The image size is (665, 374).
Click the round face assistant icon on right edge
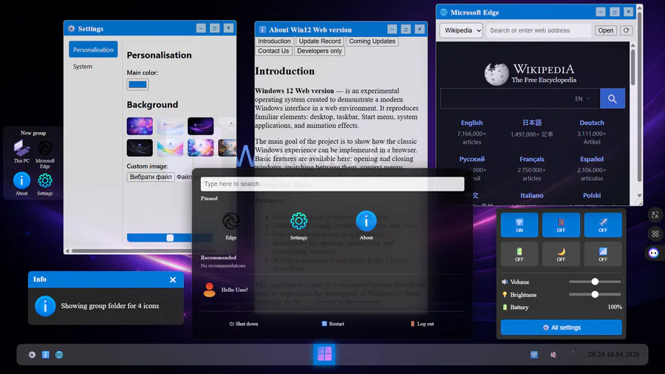pyautogui.click(x=654, y=253)
